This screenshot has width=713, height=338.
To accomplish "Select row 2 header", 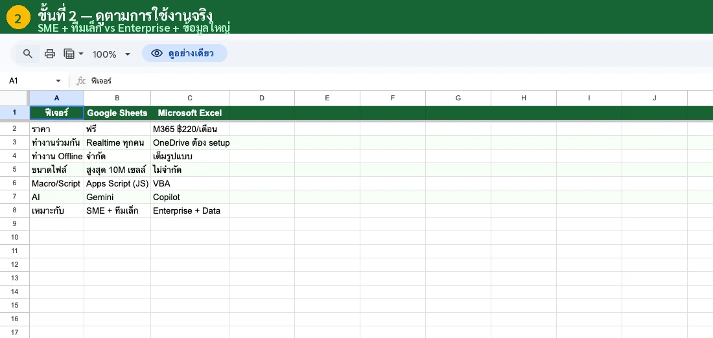I will (14, 129).
